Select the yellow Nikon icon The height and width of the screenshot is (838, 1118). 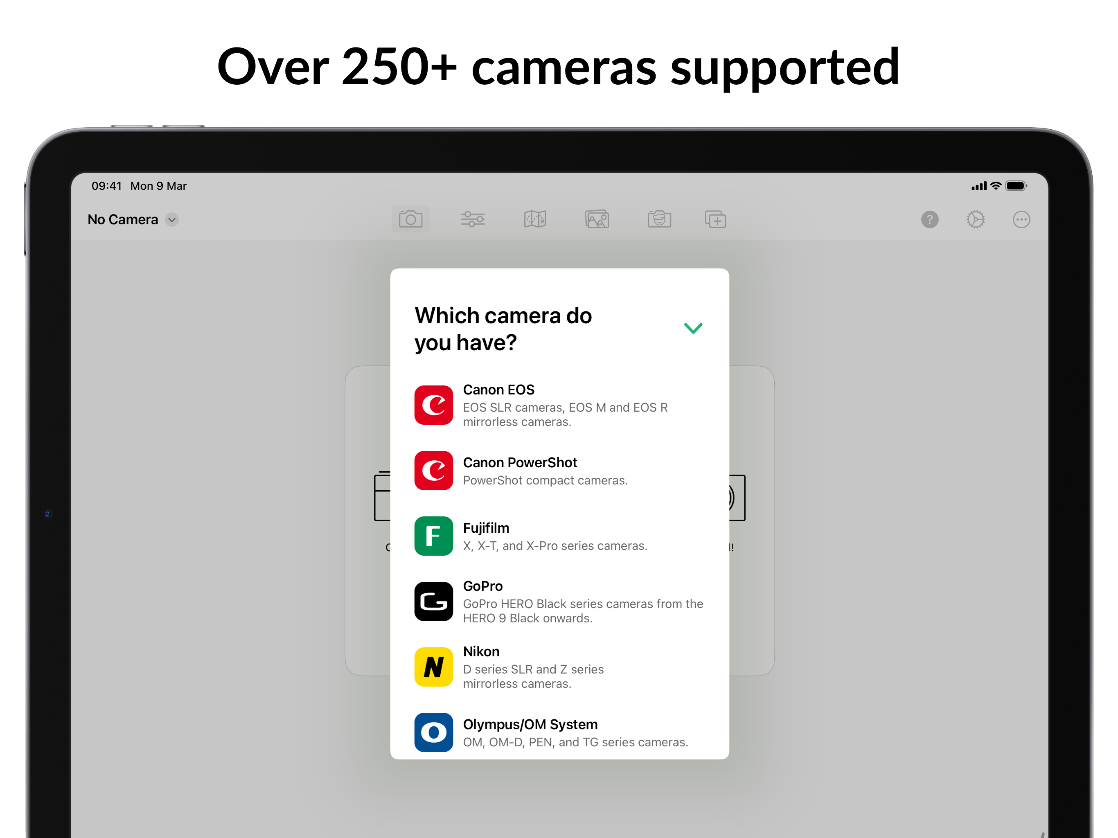point(434,667)
